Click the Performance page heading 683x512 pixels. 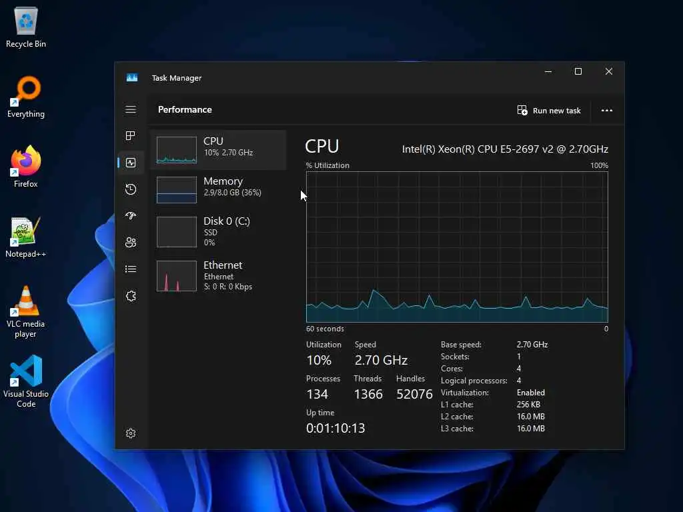point(185,109)
